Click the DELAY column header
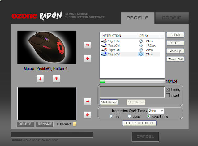 point(149,36)
